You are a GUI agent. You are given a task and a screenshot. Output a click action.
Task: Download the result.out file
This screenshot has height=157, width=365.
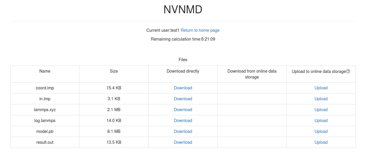pos(183,142)
